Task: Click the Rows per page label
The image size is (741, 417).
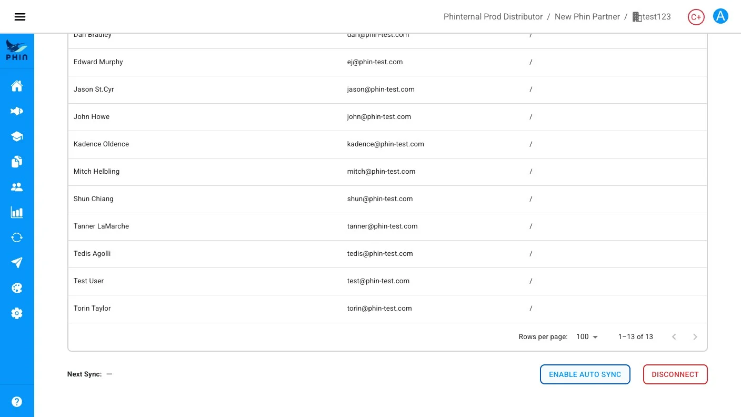Action: 543,337
